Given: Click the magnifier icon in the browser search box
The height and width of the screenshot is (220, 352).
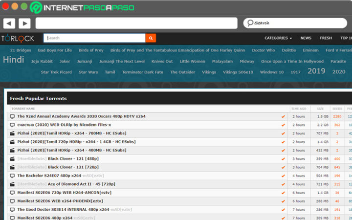Looking at the screenshot, I should 250,23.
